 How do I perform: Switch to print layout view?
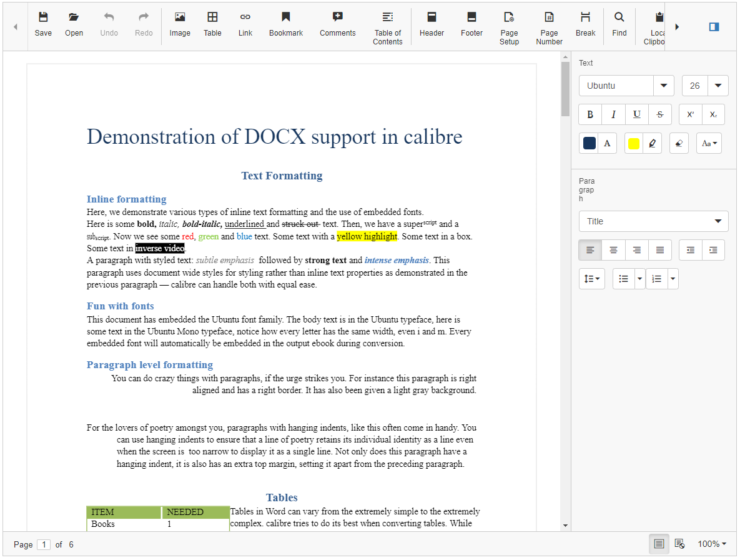pos(659,544)
